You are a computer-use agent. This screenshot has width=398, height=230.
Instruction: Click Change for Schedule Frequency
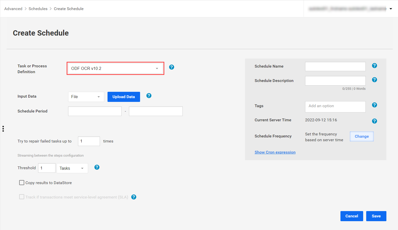[x=362, y=136]
